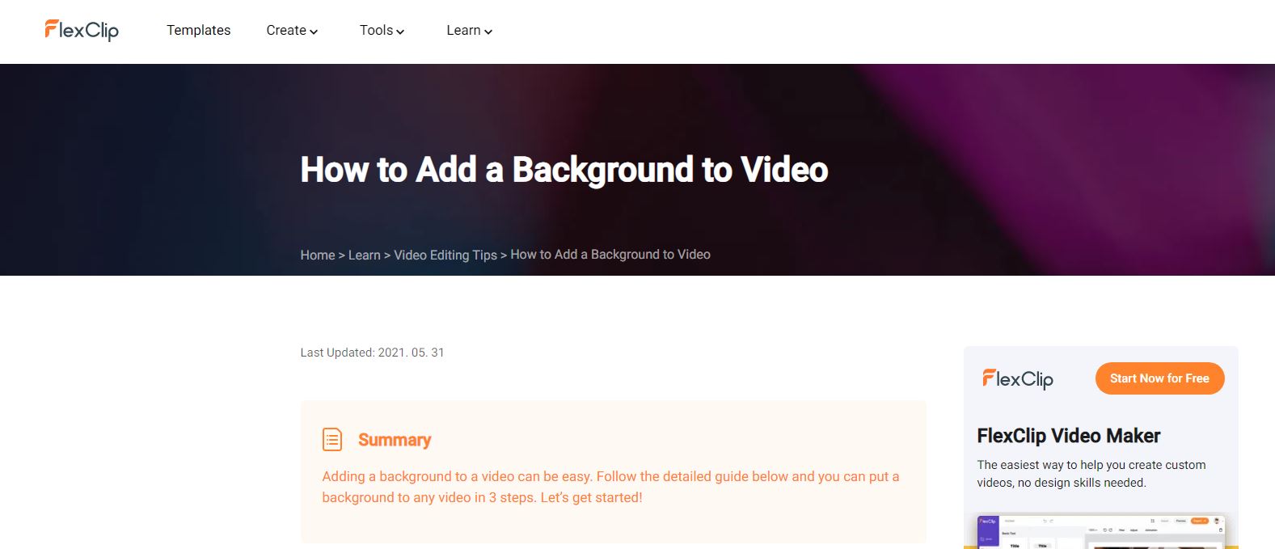Click the FlexClip logo in the header
1275x549 pixels.
(82, 30)
